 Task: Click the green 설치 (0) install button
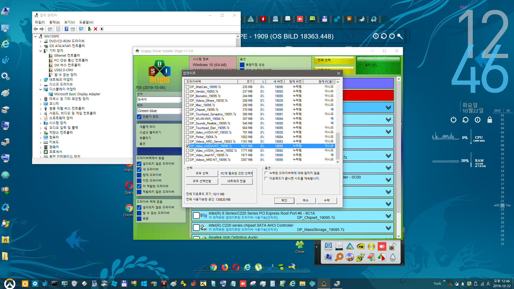point(379,65)
